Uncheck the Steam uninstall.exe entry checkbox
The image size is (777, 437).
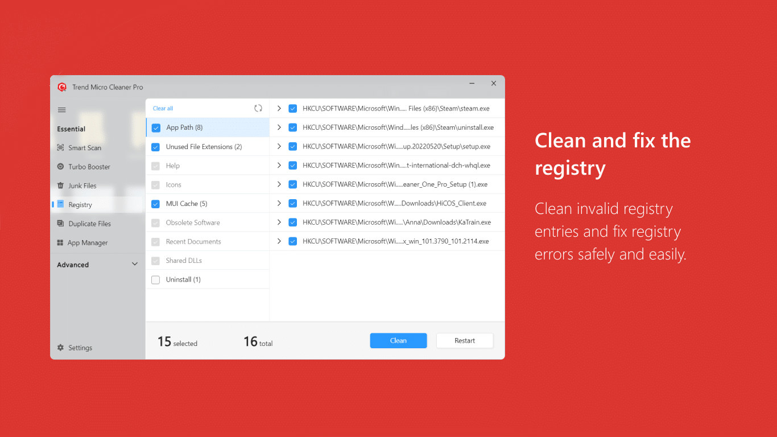(x=293, y=127)
